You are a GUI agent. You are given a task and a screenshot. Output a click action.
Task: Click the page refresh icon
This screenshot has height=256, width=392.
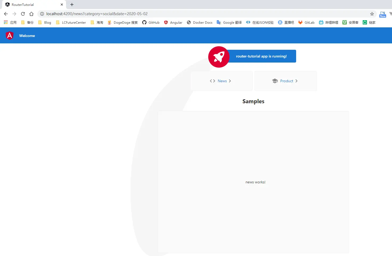pos(23,14)
